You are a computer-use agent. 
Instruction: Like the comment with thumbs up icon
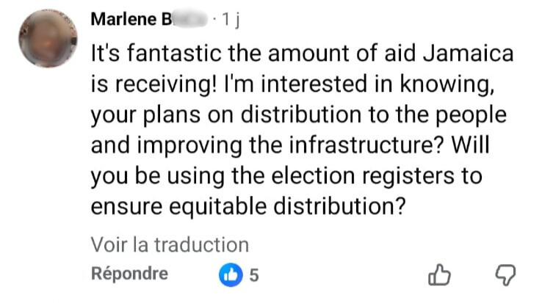pyautogui.click(x=438, y=275)
